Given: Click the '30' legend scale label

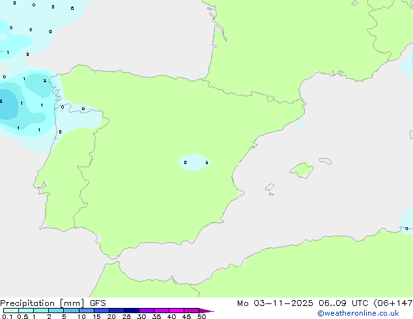Looking at the screenshot, I should [141, 316].
